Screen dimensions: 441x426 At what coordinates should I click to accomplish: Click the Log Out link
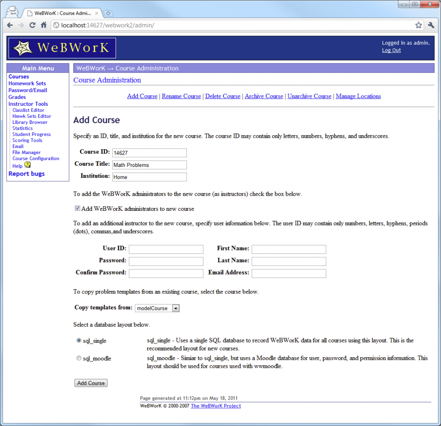point(391,50)
